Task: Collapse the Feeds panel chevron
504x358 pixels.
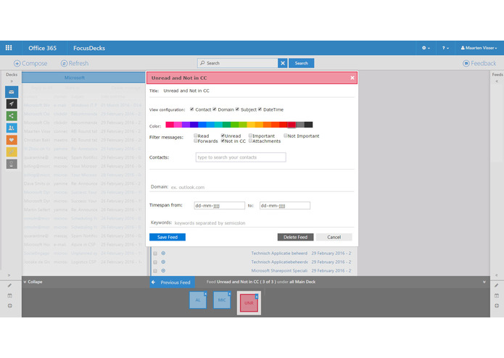Action: [497, 81]
